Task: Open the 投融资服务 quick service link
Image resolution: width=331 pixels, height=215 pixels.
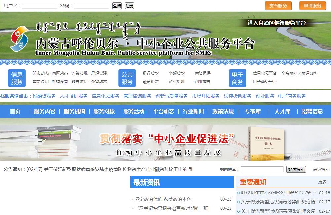Action: click(44, 96)
